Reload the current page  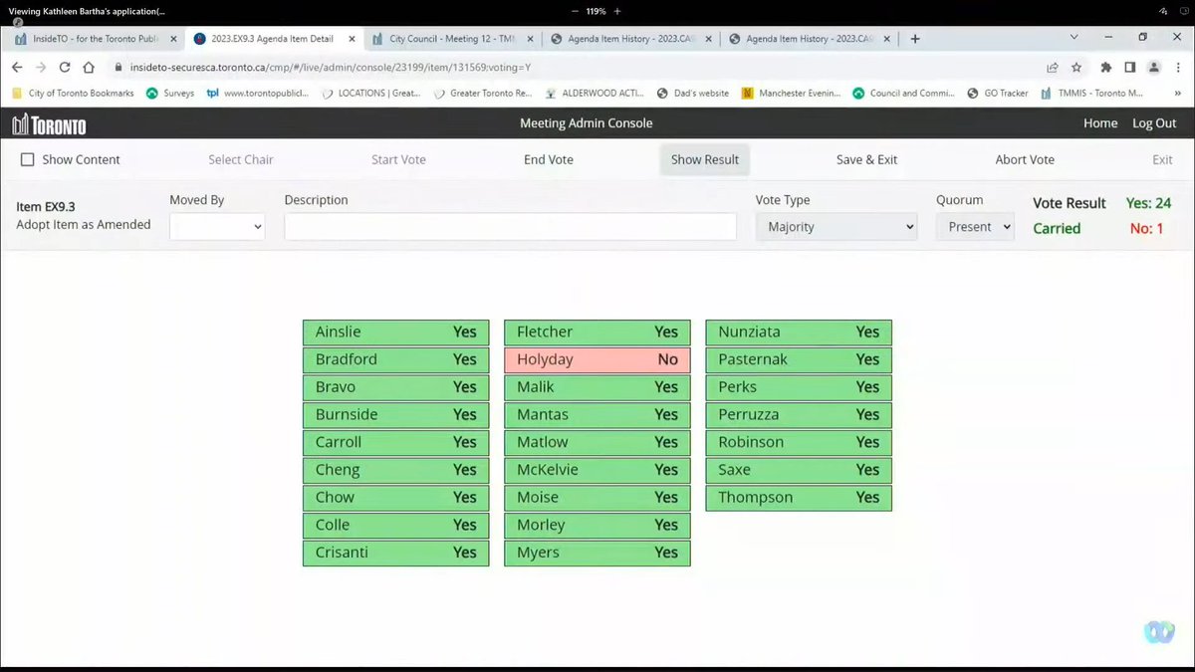pos(65,68)
